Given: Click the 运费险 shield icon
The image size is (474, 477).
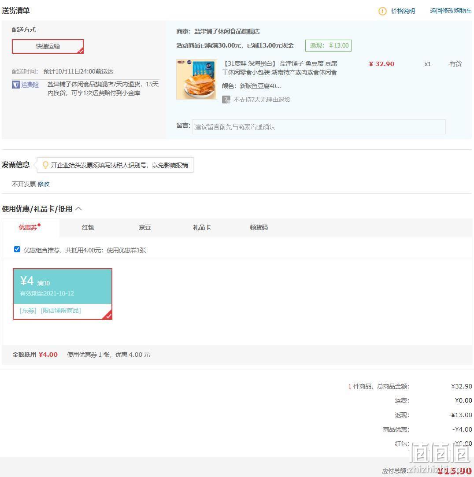Looking at the screenshot, I should 16,85.
